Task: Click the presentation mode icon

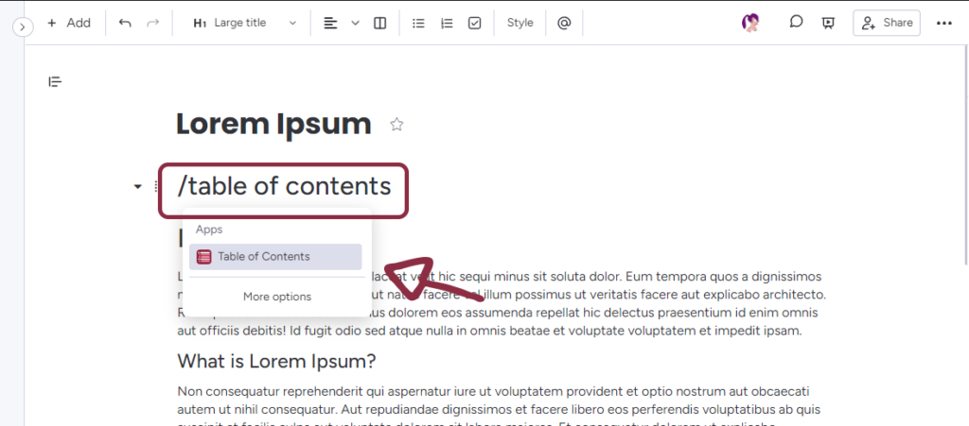Action: 829,23
